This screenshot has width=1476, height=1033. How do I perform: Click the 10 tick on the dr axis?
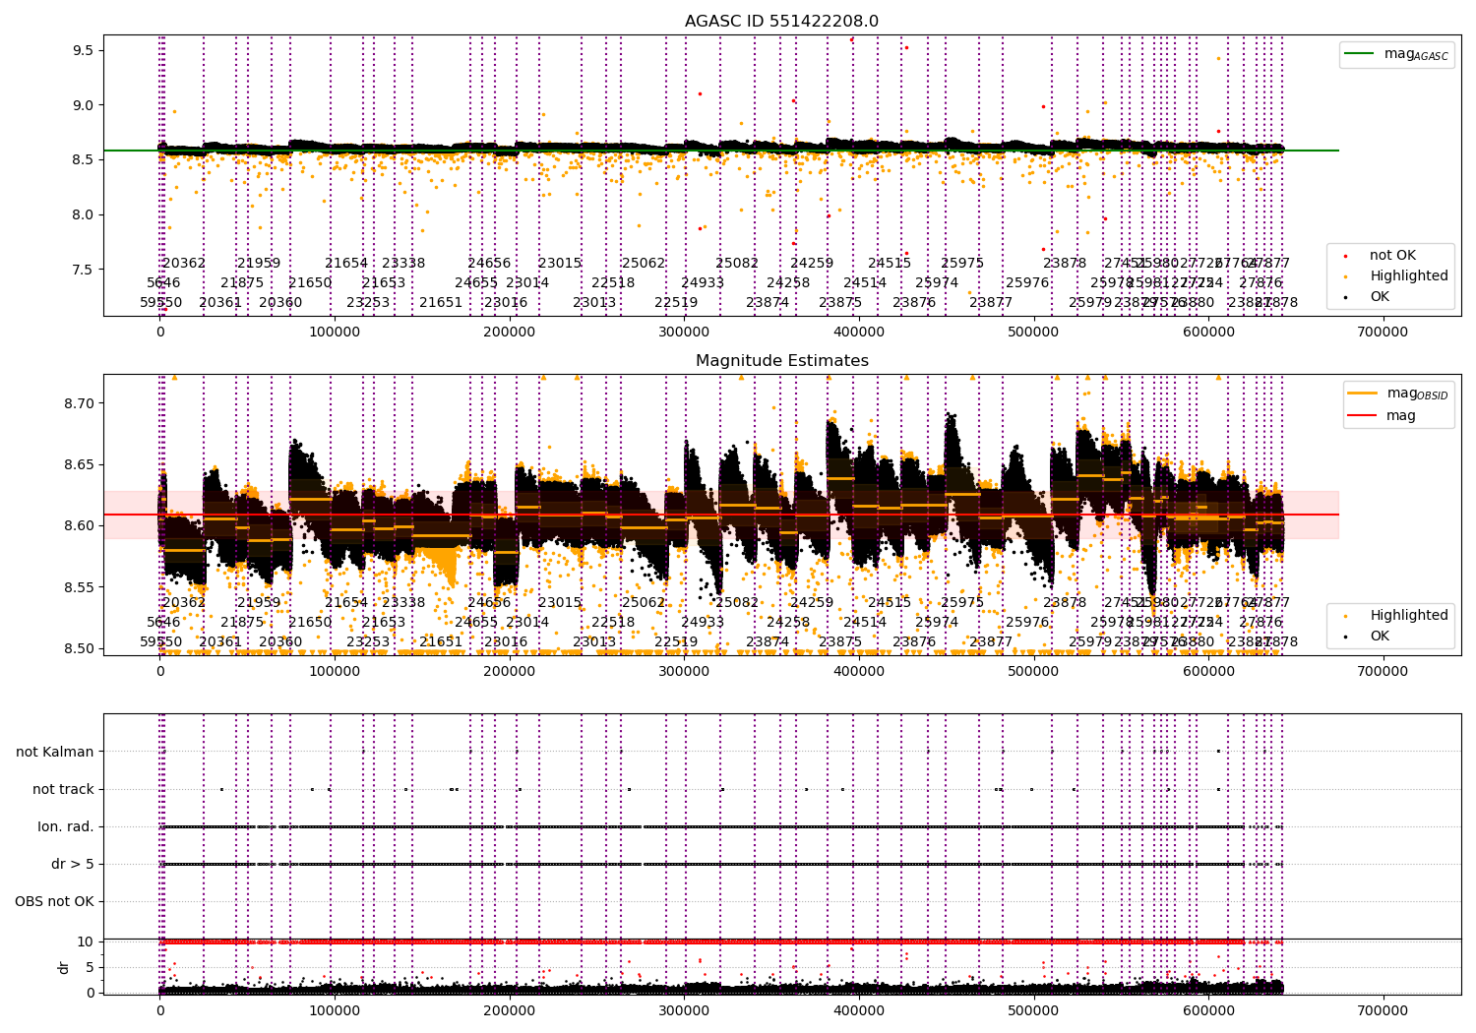tap(86, 942)
